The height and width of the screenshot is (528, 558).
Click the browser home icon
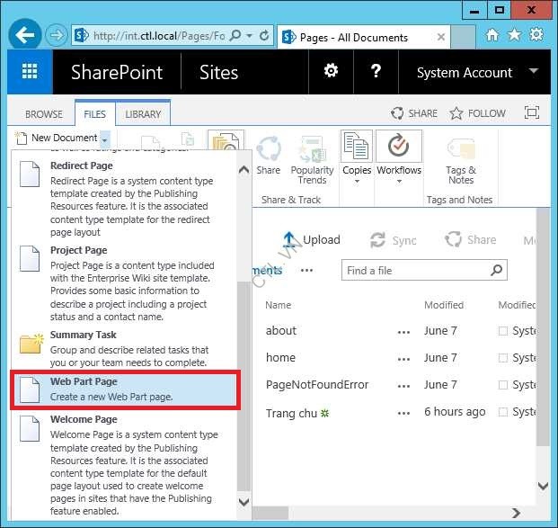coord(492,36)
